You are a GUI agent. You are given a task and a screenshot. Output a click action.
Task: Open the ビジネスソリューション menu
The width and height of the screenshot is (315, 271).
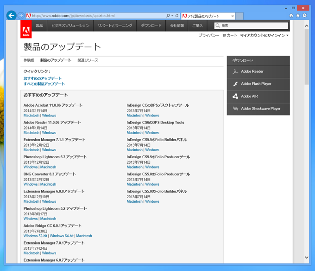point(70,26)
